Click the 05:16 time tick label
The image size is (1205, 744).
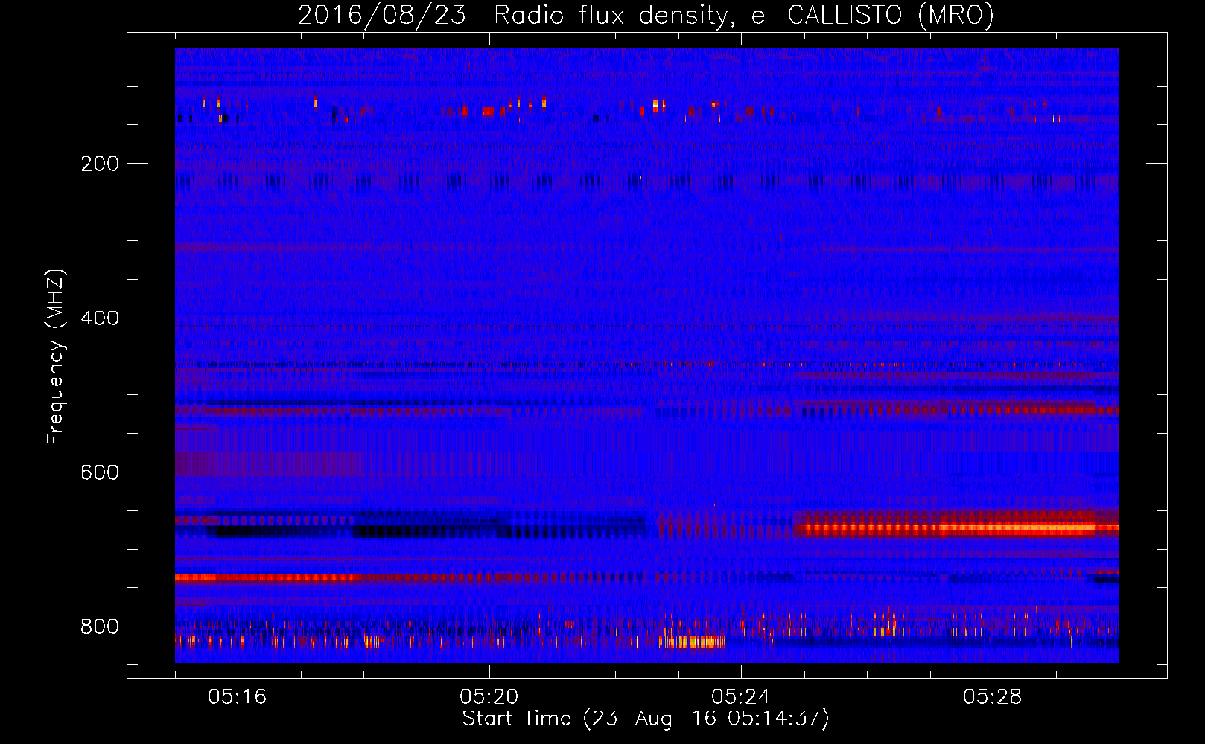point(237,697)
